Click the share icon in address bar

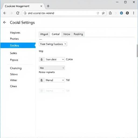98,13
